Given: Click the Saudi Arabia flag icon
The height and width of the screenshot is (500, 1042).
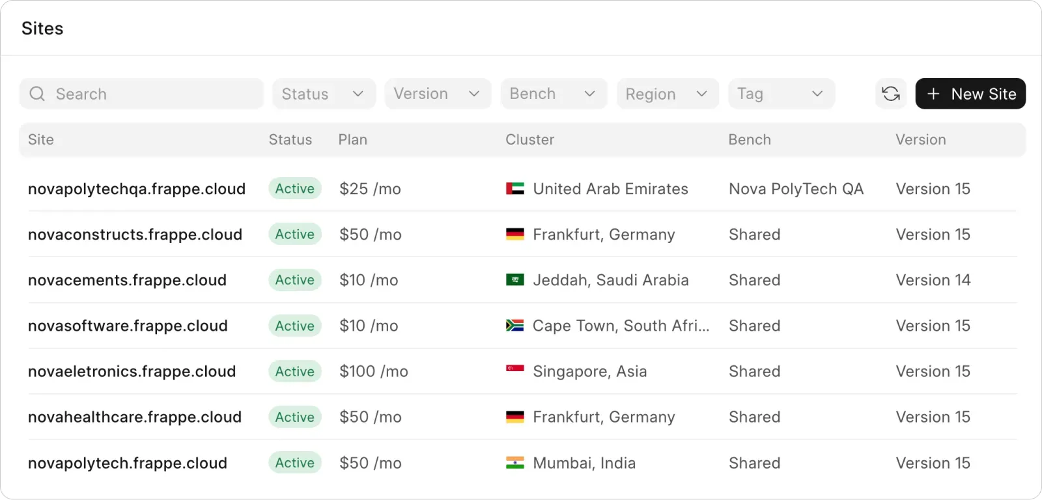Looking at the screenshot, I should click(514, 280).
